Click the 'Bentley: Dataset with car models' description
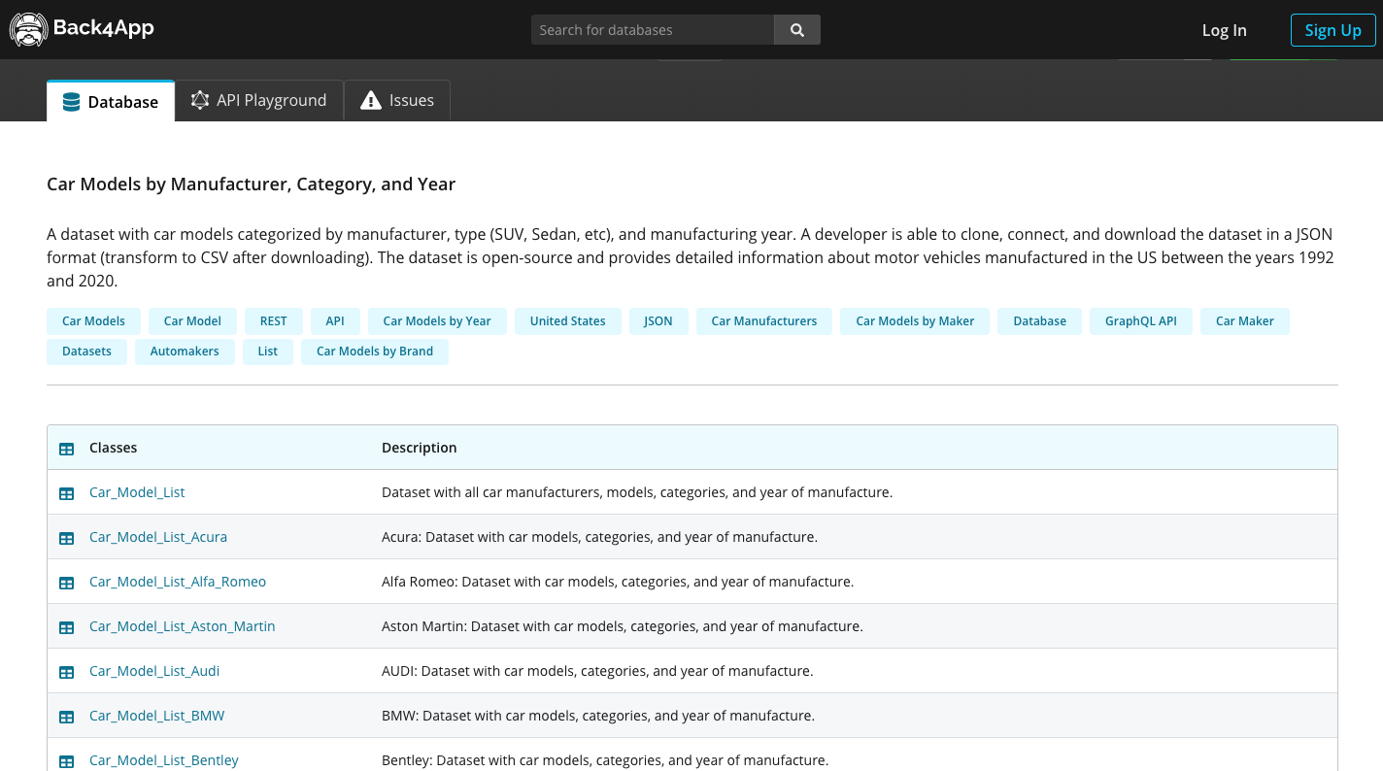Image resolution: width=1383 pixels, height=771 pixels. click(x=605, y=760)
